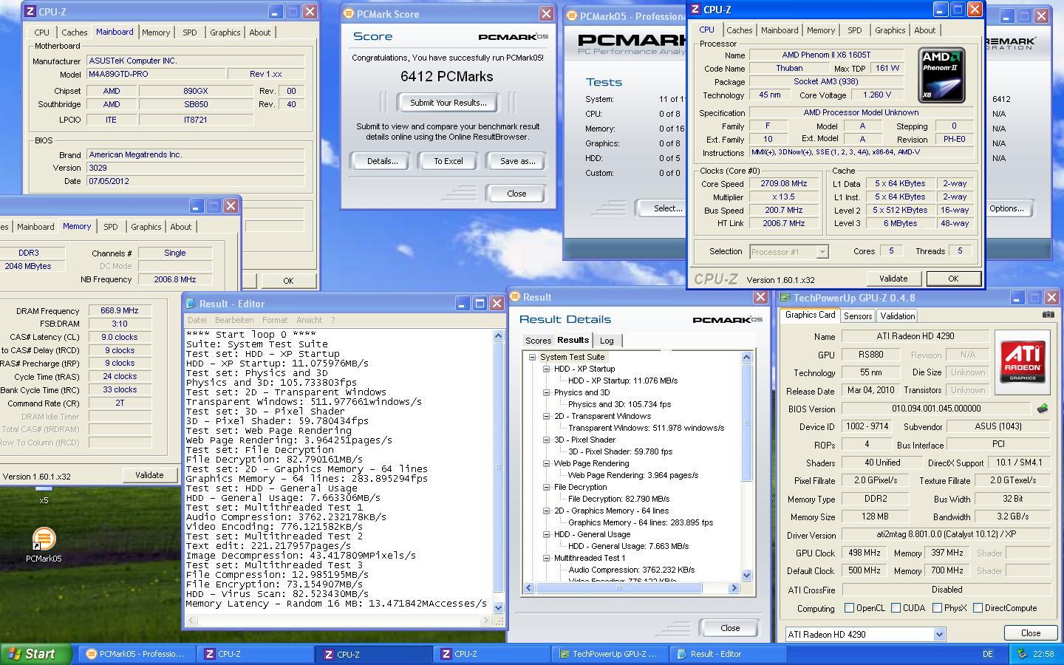Open the Result - Editor taskbar item
This screenshot has height=665, width=1064.
(x=727, y=654)
